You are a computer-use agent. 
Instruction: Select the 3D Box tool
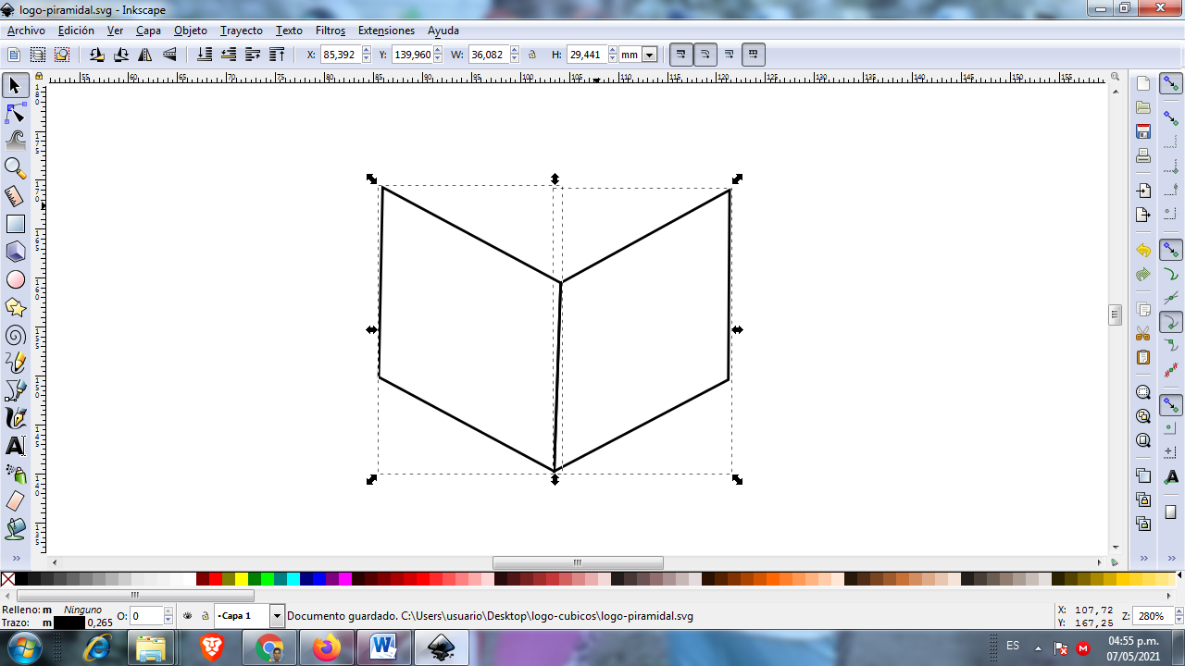(x=15, y=252)
